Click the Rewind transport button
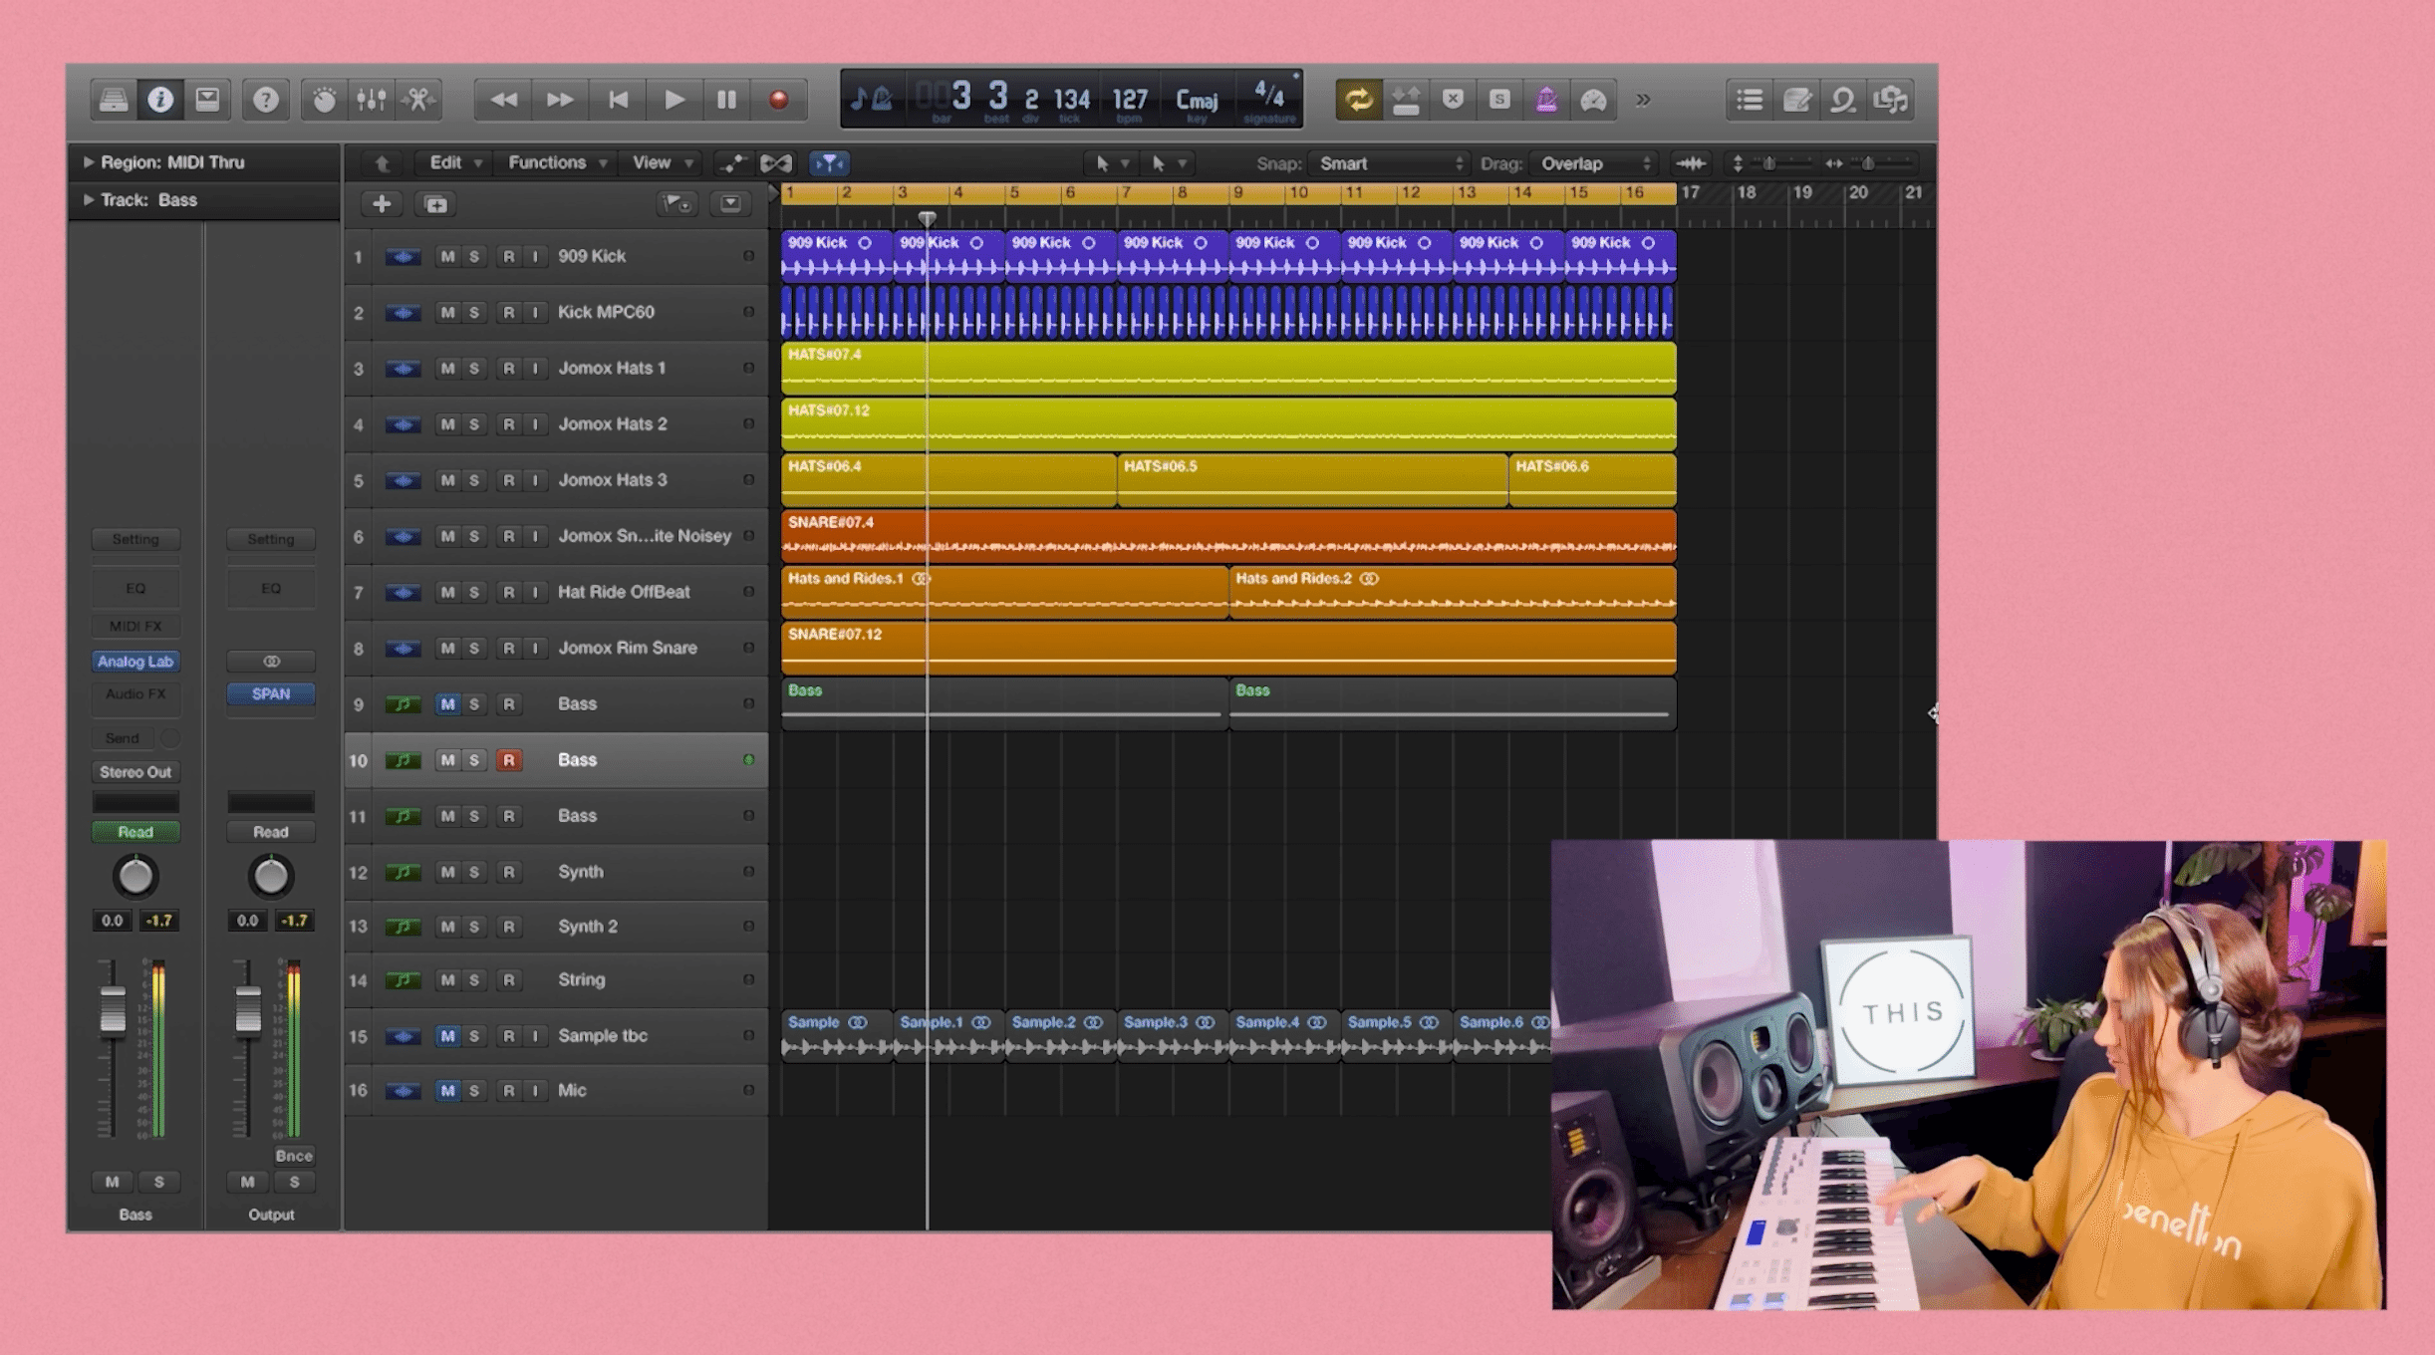Screen dimensions: 2435x1355 point(504,100)
